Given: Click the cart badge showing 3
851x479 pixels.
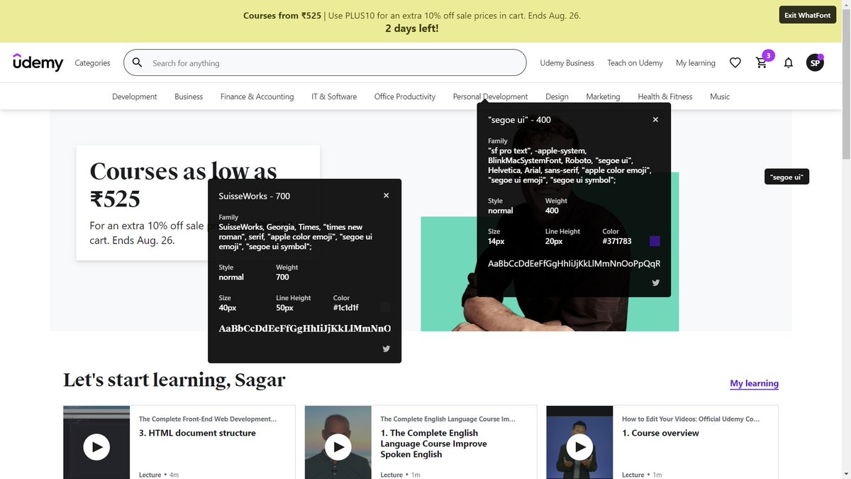Looking at the screenshot, I should 768,55.
